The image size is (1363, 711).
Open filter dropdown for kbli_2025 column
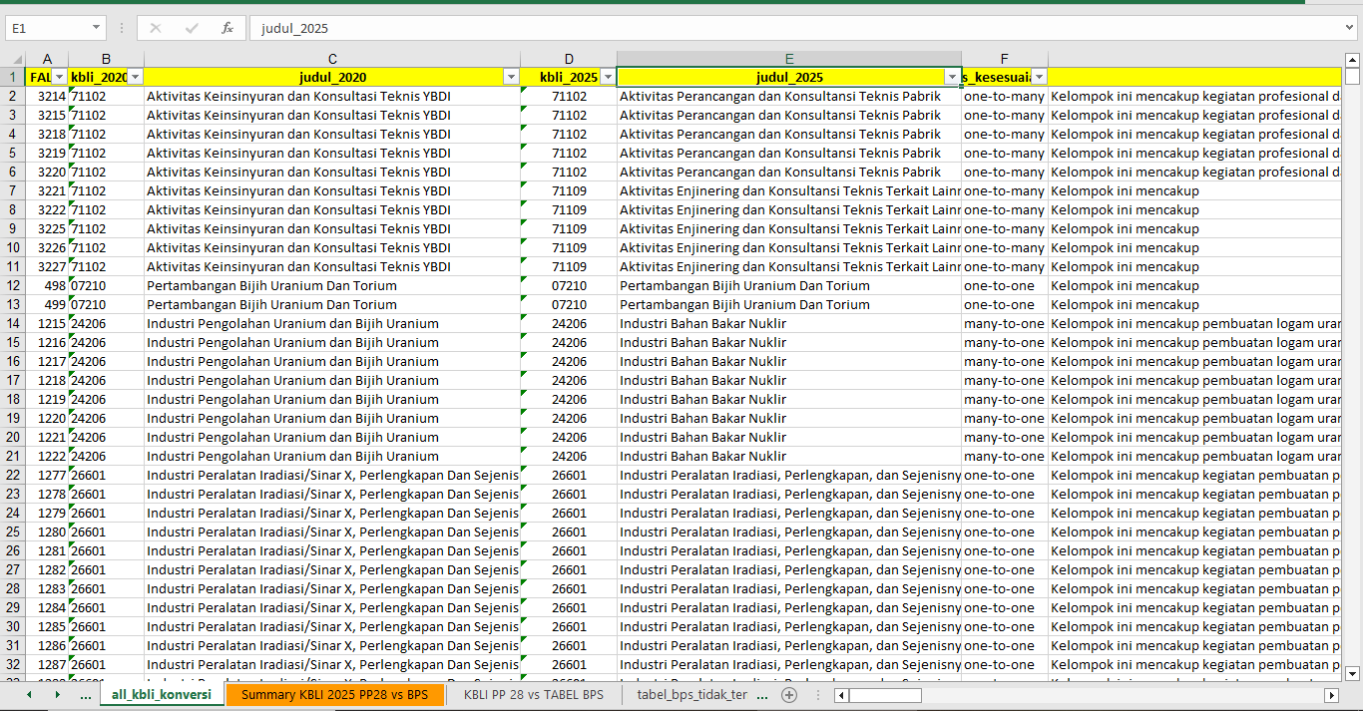[608, 77]
